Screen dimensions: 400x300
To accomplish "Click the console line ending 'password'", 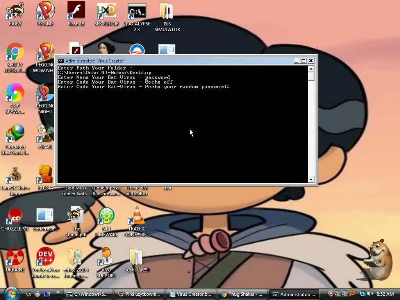I will [x=114, y=77].
